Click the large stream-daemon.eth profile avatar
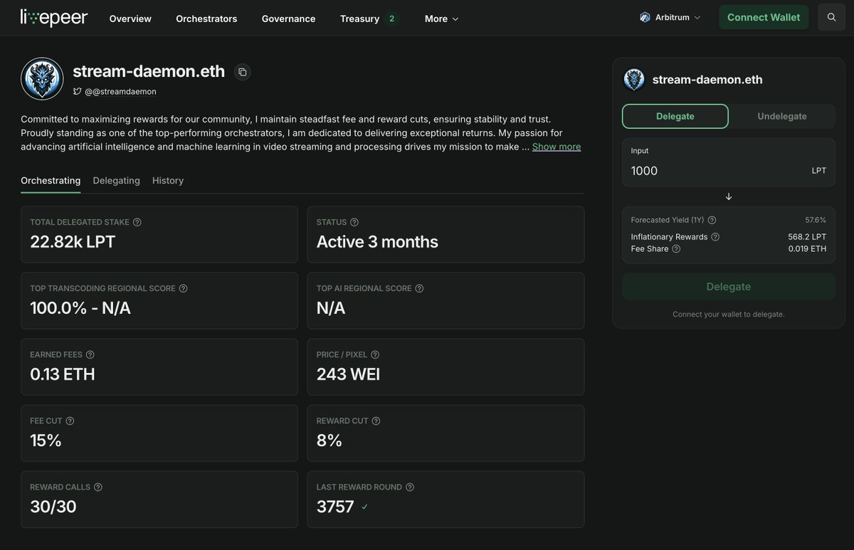The width and height of the screenshot is (854, 550). coord(42,79)
